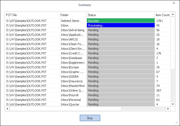Click the horizontal scroll left arrow
Image resolution: width=180 pixels, height=126 pixels.
[x=7, y=109]
